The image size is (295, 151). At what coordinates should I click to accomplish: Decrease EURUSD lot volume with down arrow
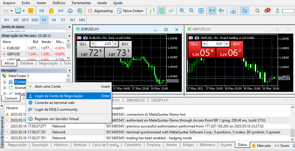[x=93, y=44]
